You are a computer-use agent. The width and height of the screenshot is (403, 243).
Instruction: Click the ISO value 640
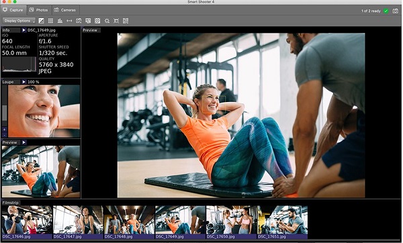coord(7,41)
